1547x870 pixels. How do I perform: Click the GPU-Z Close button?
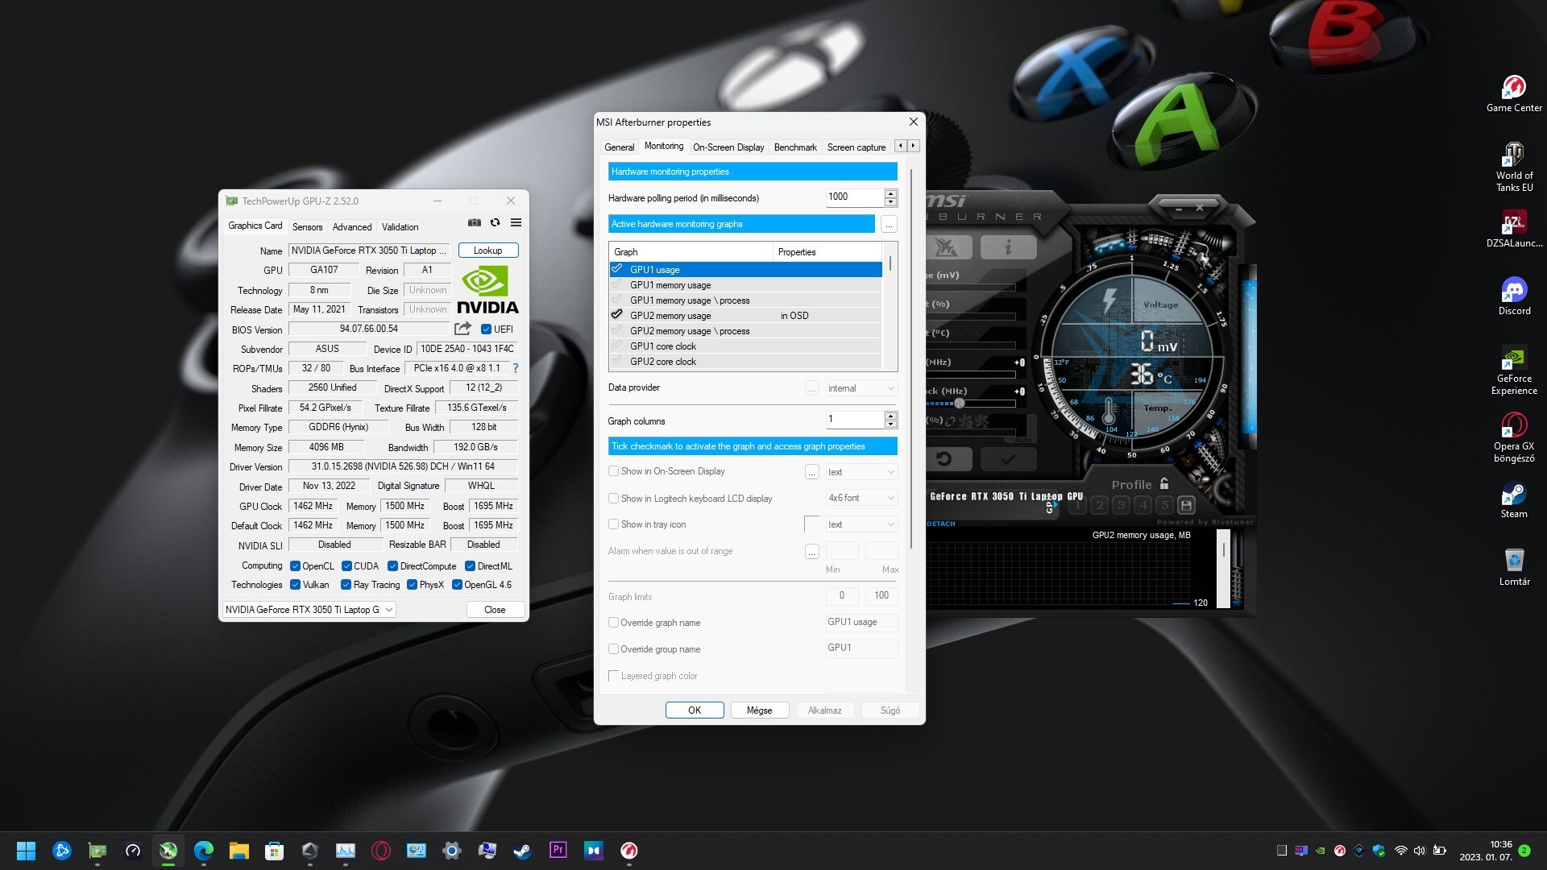click(x=495, y=610)
